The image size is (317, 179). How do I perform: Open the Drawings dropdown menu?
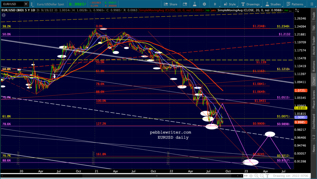pos(251,4)
